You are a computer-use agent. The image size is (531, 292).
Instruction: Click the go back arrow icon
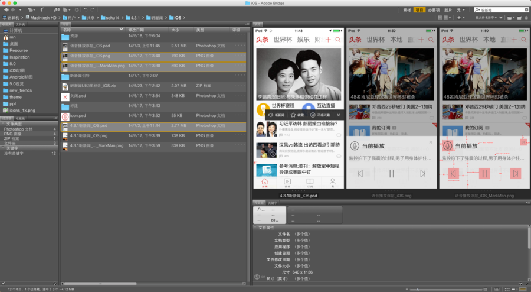(x=6, y=10)
